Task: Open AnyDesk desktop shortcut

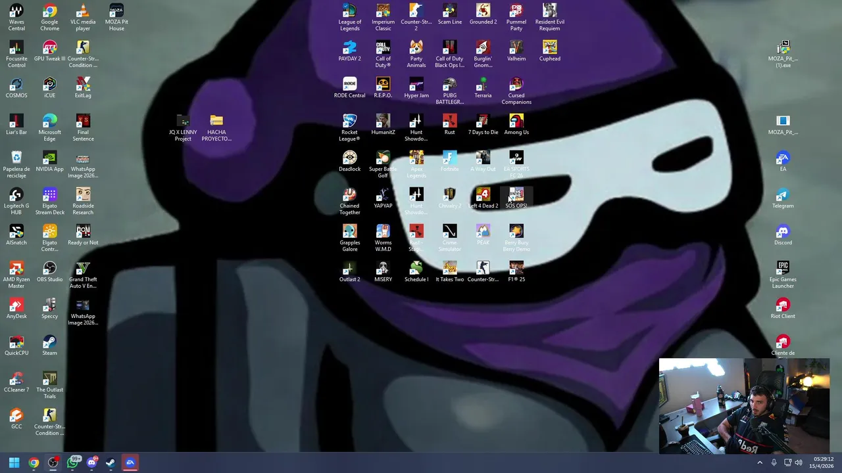Action: [16, 308]
